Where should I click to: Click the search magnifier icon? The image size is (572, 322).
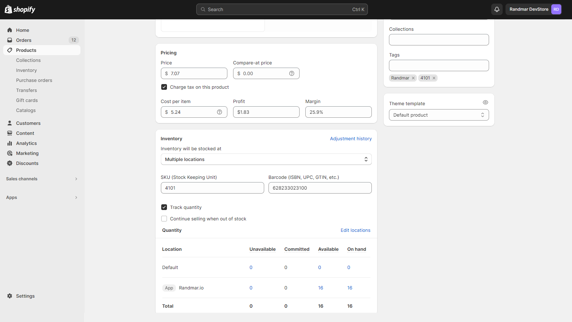(x=203, y=9)
